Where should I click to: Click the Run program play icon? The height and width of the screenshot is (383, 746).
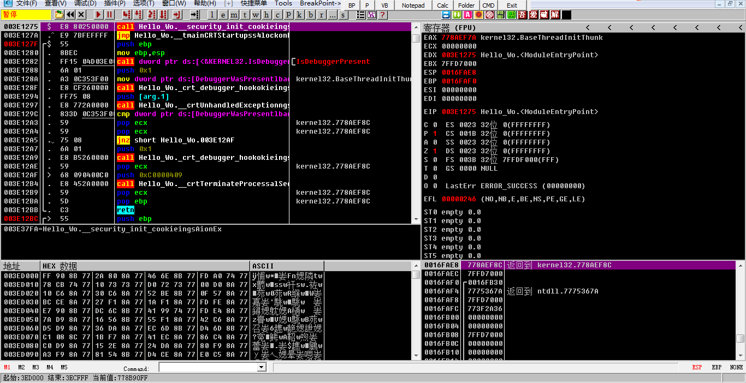[x=98, y=15]
